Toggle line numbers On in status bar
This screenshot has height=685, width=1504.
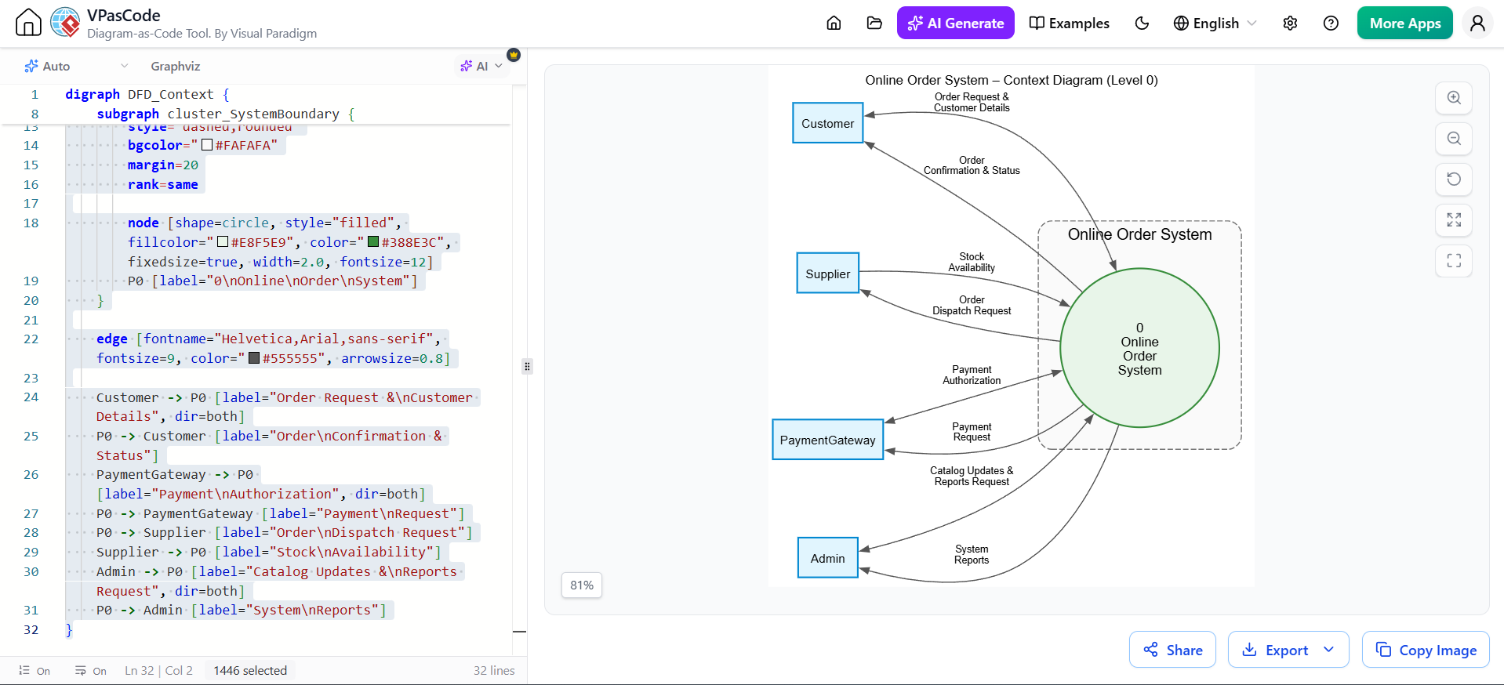pos(35,671)
